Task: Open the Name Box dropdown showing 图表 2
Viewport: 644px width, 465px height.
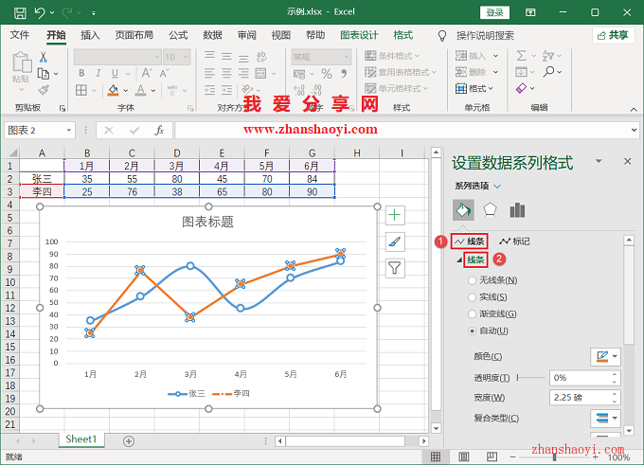Action: [x=69, y=131]
